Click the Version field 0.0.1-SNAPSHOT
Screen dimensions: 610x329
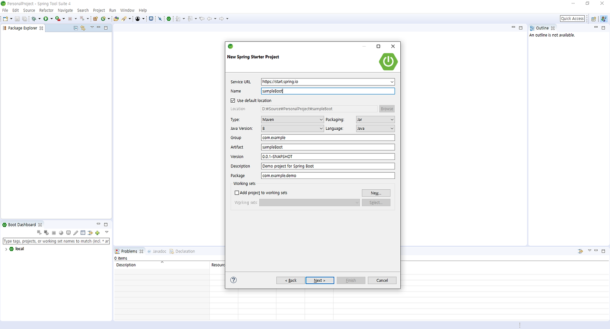(328, 157)
